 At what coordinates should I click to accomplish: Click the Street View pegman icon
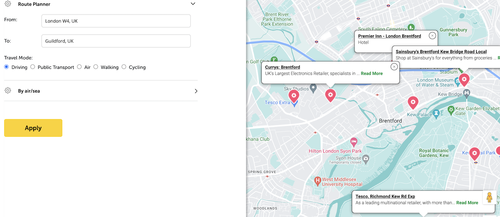pyautogui.click(x=489, y=197)
